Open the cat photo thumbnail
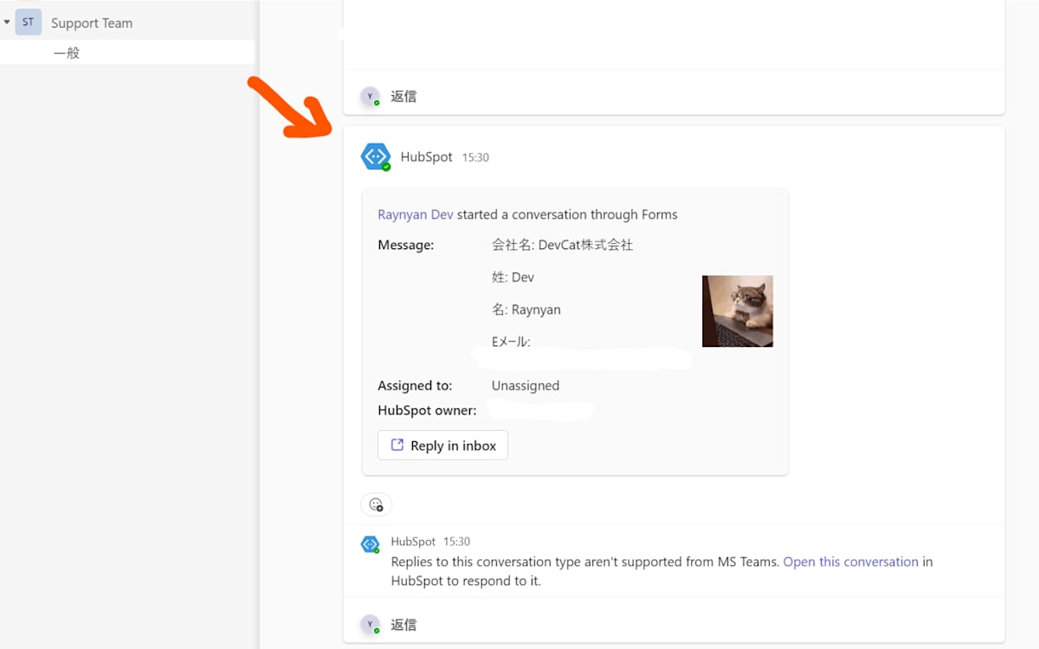Viewport: 1039px width, 649px height. coord(737,311)
